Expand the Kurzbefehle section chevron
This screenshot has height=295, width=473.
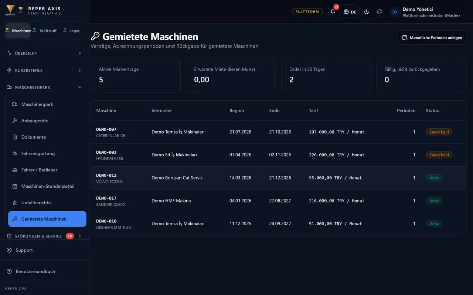[80, 70]
